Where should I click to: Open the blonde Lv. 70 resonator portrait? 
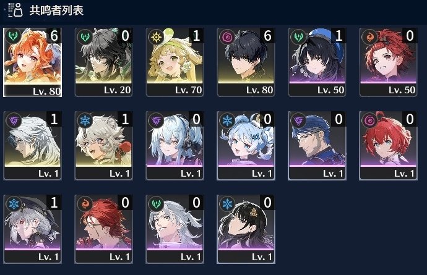(175, 62)
